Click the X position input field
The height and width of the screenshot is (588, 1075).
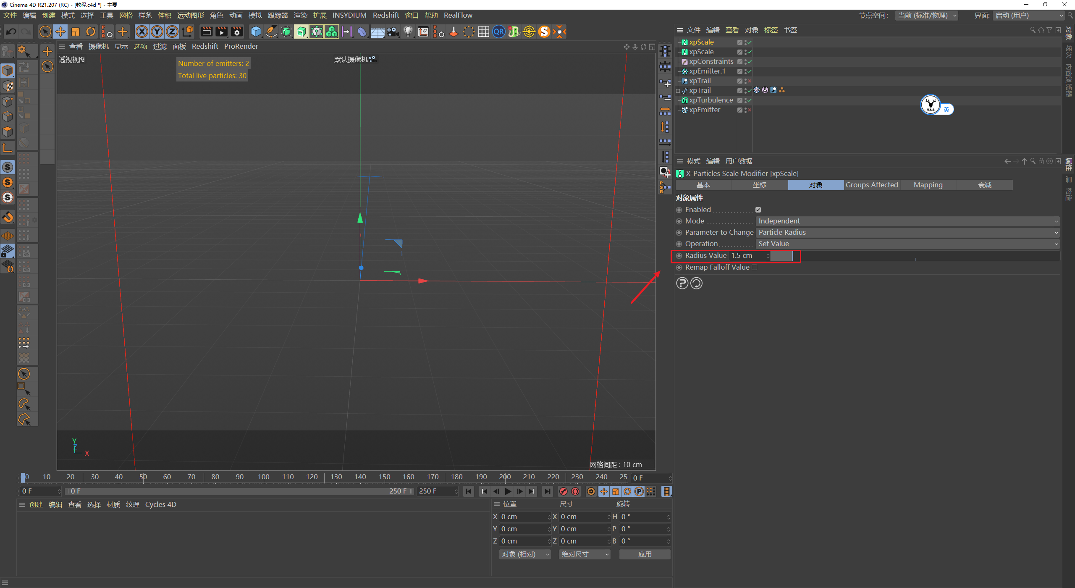click(x=524, y=517)
